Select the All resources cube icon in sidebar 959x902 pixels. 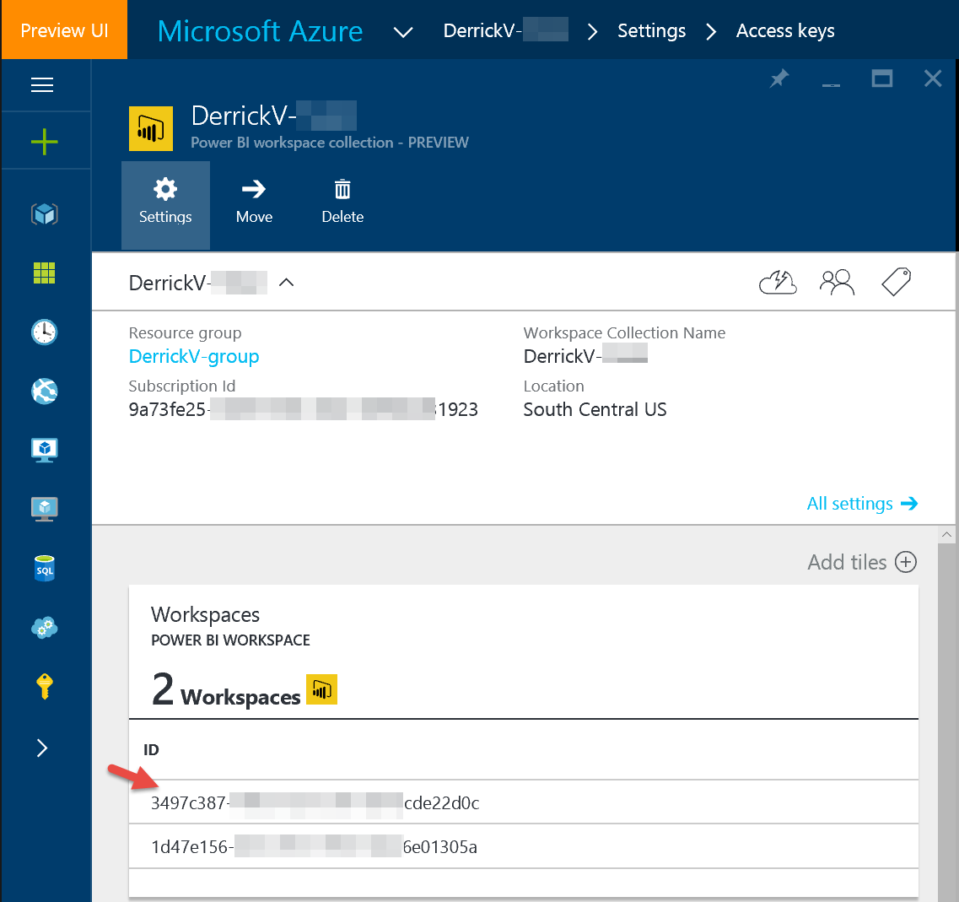tap(44, 213)
